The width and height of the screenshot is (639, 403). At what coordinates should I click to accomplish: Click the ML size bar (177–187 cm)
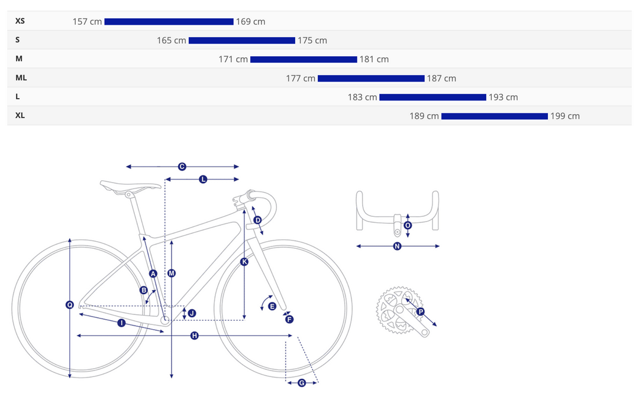pyautogui.click(x=371, y=79)
